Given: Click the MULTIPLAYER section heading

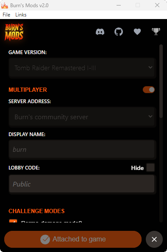Looking at the screenshot, I should click(28, 90).
